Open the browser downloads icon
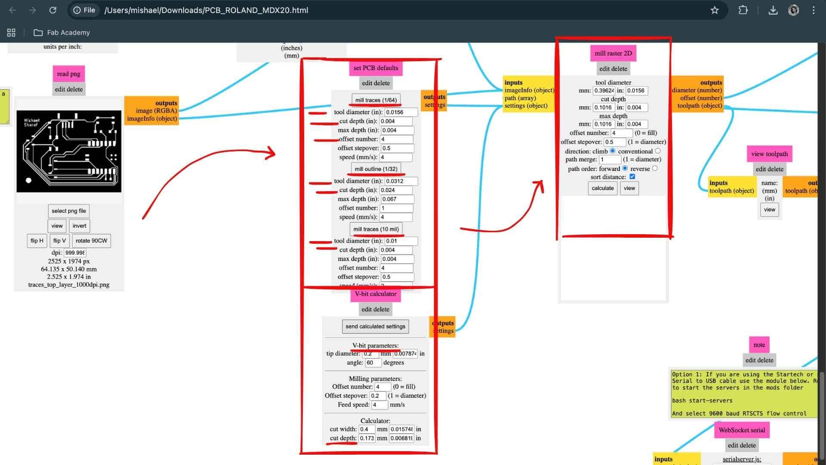 [x=773, y=10]
